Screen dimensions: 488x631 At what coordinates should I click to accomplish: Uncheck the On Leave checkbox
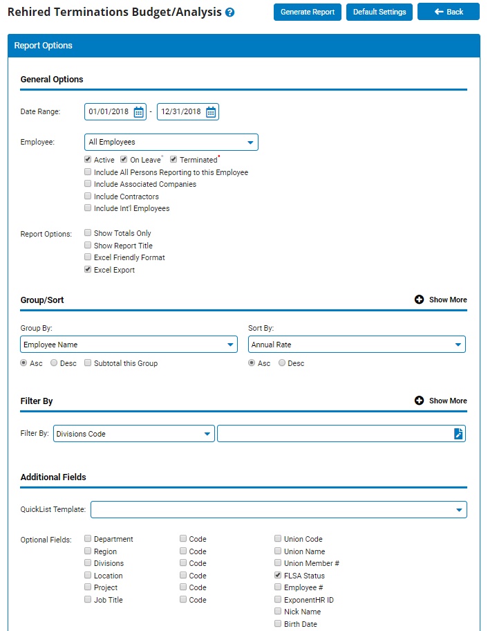(x=124, y=159)
